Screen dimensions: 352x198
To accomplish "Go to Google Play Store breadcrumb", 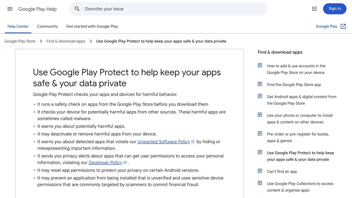I will coord(20,41).
